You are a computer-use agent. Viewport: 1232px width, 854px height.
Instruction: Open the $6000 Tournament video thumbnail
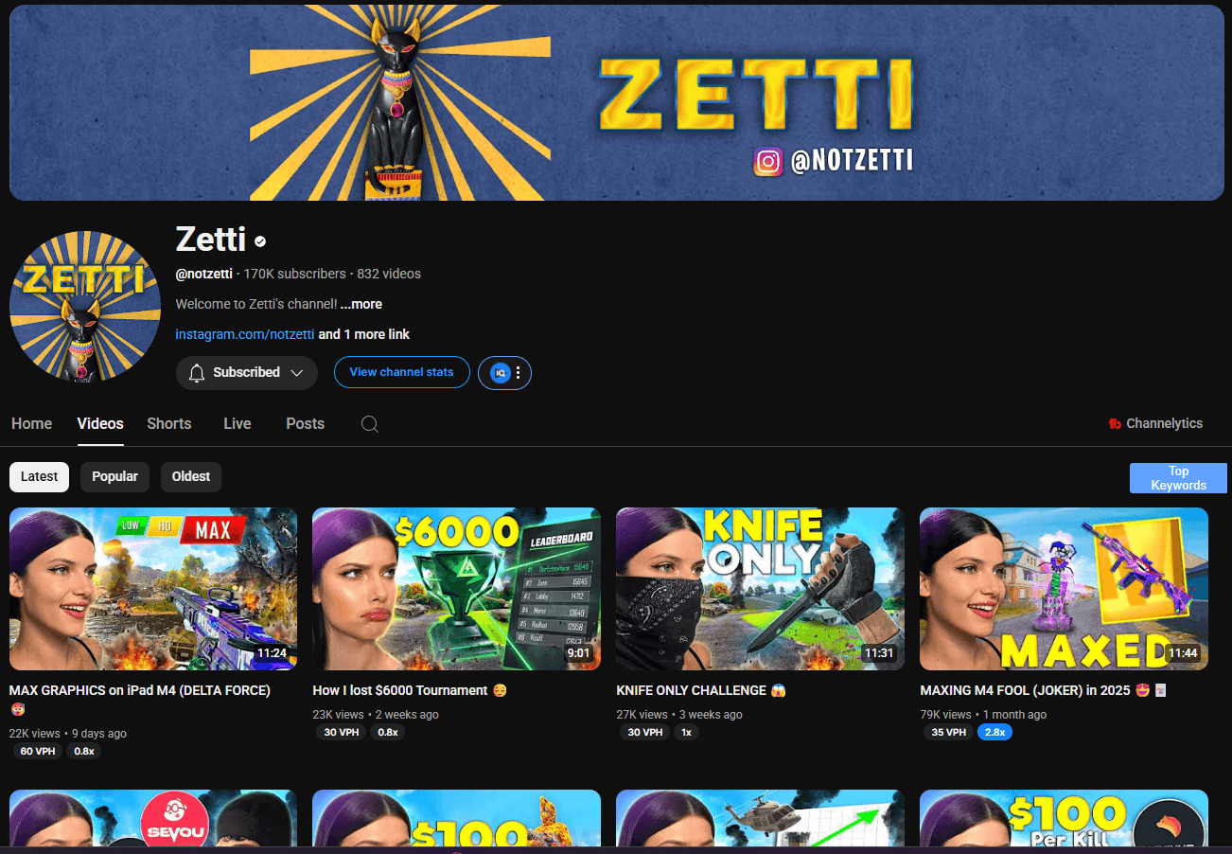456,589
